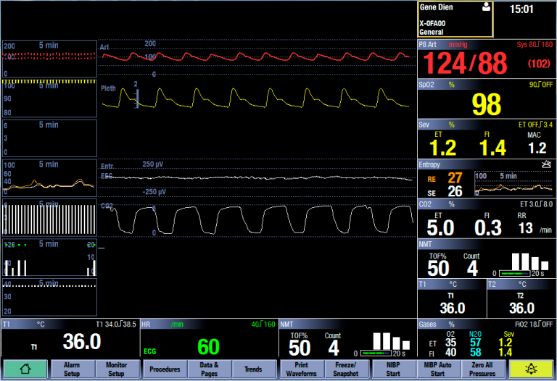This screenshot has height=381, width=557.
Task: Click the Sev FI value 1.4 in Gases
Action: [505, 353]
